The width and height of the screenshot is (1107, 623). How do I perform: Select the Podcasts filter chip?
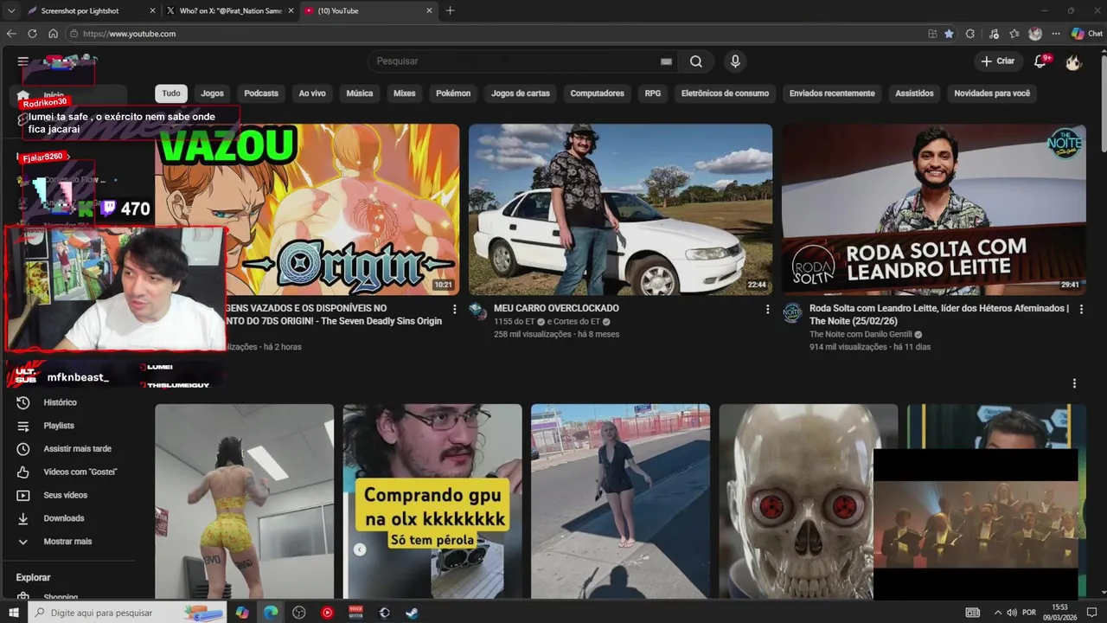(x=261, y=93)
